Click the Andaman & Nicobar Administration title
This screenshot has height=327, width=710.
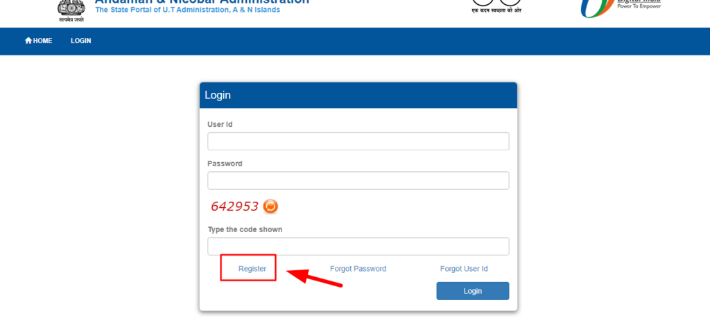click(x=202, y=1)
